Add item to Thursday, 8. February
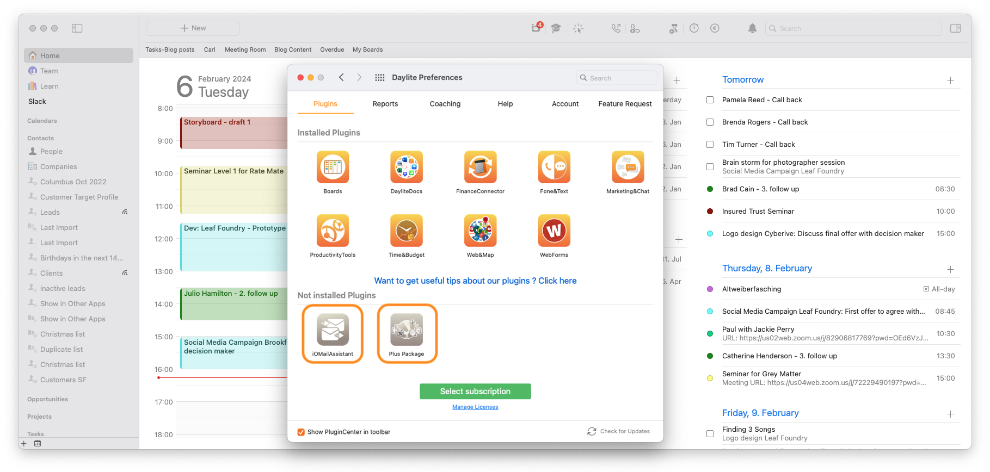The width and height of the screenshot is (990, 472). coord(950,269)
